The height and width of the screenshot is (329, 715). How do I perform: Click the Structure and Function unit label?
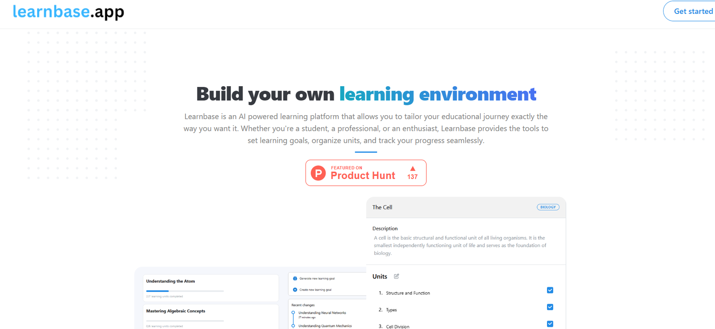coord(408,293)
